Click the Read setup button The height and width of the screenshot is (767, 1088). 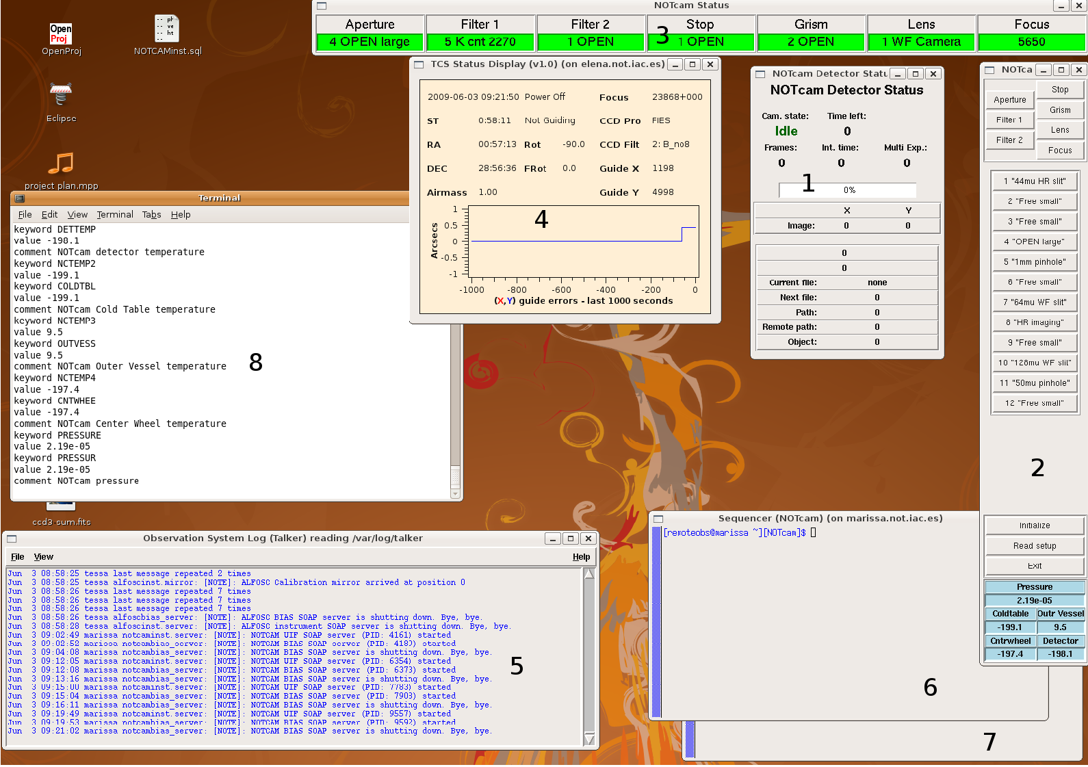point(1035,546)
